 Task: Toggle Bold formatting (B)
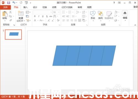pos(35,16)
